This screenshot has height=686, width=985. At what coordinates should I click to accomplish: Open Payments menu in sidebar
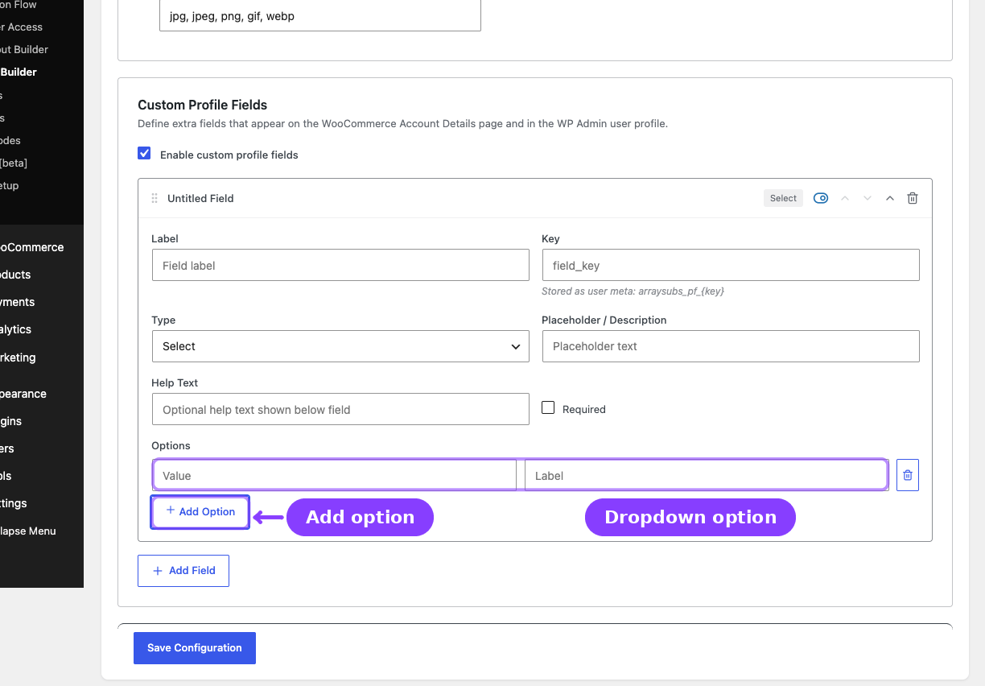[x=18, y=302]
